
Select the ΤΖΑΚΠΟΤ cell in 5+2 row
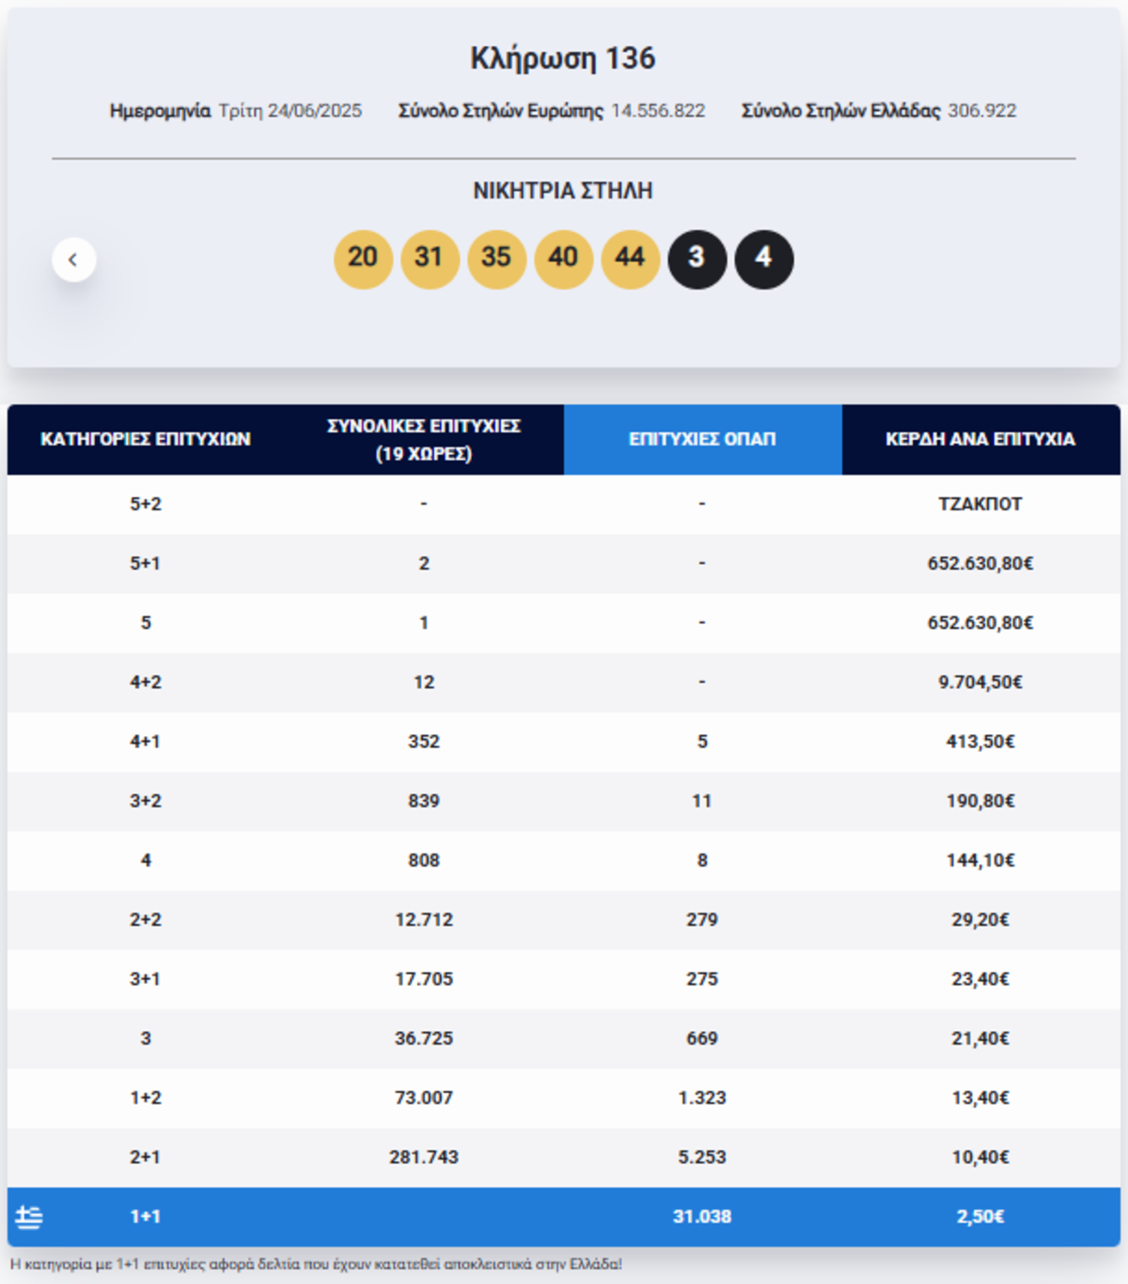(x=980, y=504)
